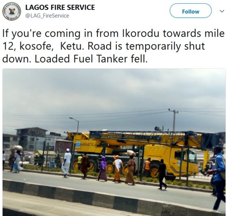Click the word Ikorodu in tweet text
Viewport: 227px width, 216px height.
click(x=141, y=33)
